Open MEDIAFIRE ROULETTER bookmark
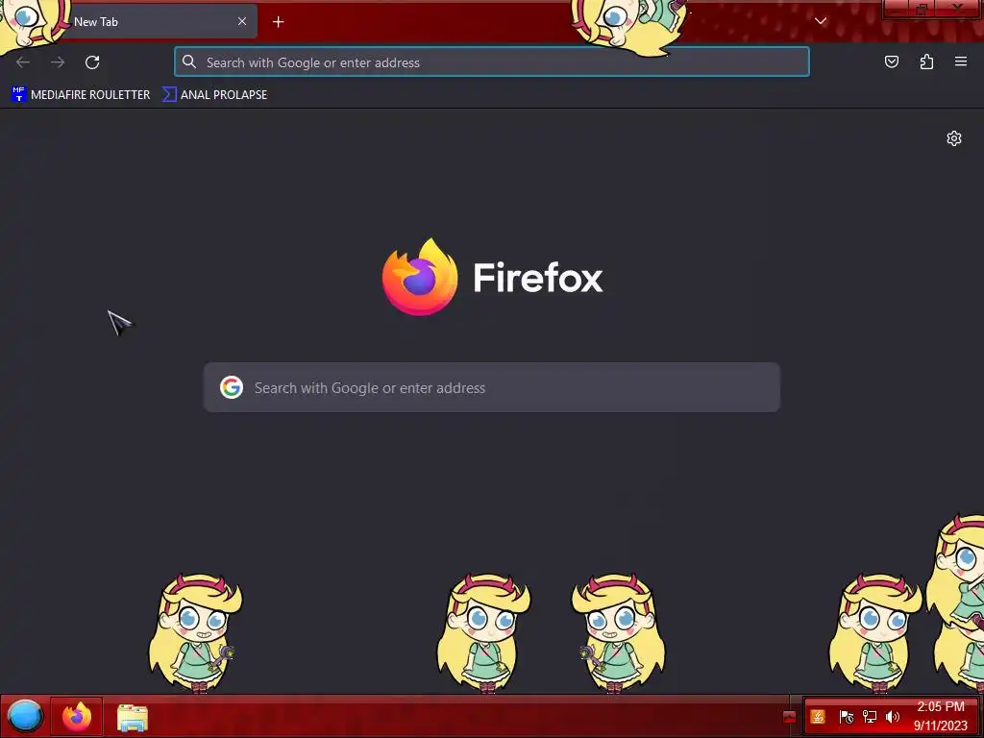 (81, 95)
